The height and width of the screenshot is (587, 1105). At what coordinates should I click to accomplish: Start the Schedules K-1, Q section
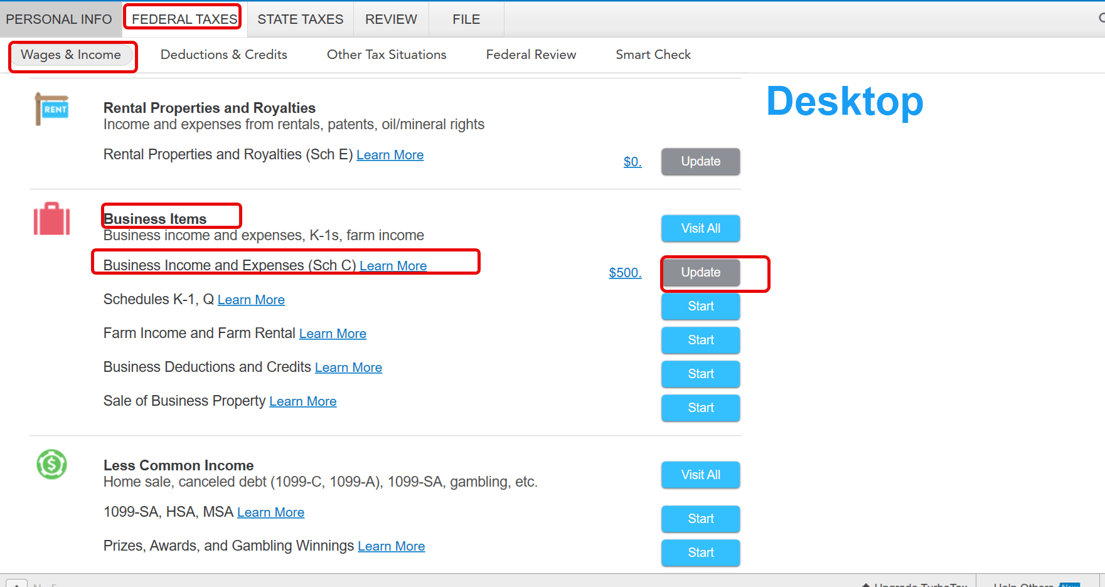[700, 307]
